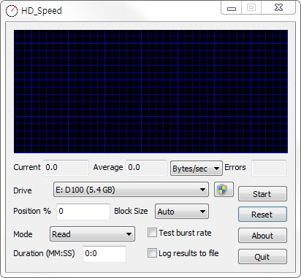Click the Errors count field
301x278 pixels.
[x=269, y=168]
